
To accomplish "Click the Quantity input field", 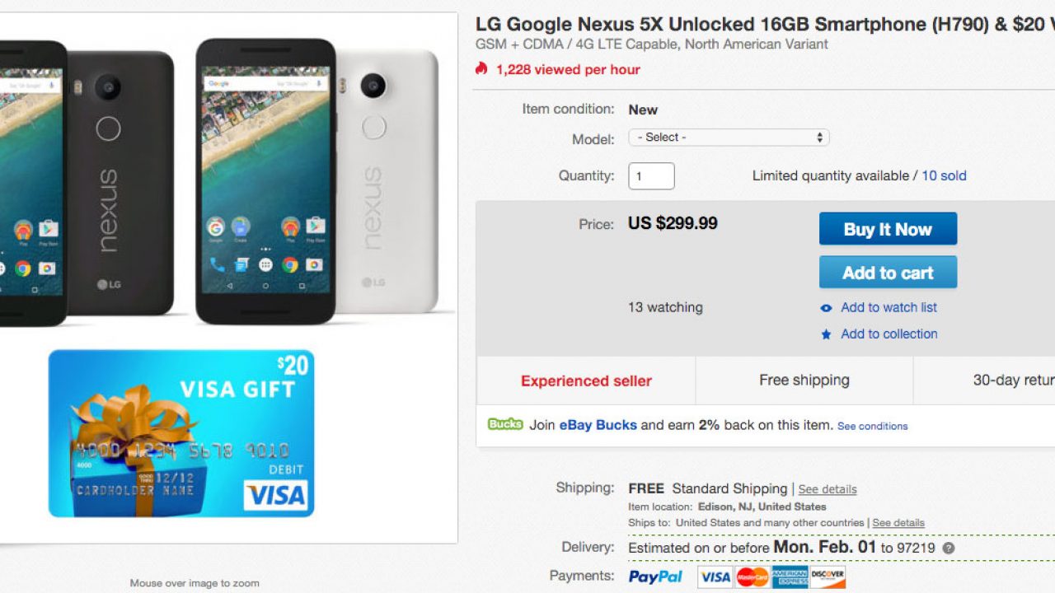I will click(651, 175).
